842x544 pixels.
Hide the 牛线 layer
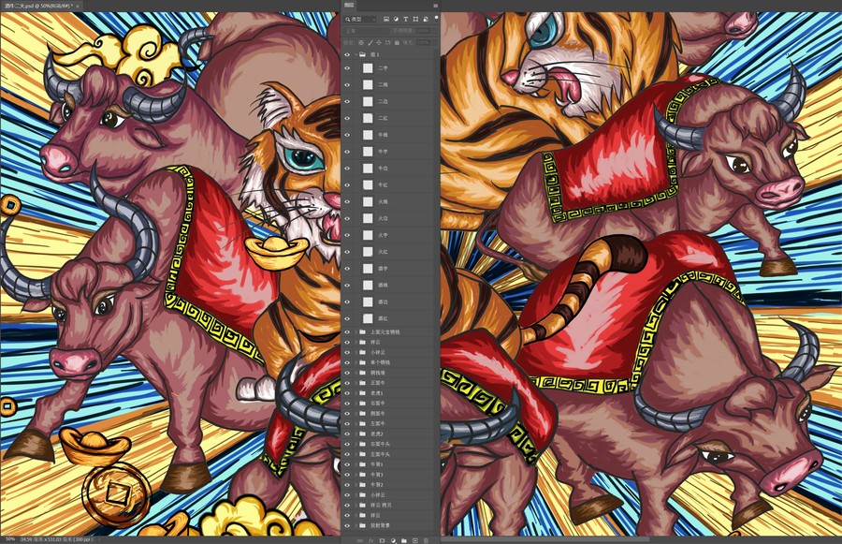click(x=347, y=135)
